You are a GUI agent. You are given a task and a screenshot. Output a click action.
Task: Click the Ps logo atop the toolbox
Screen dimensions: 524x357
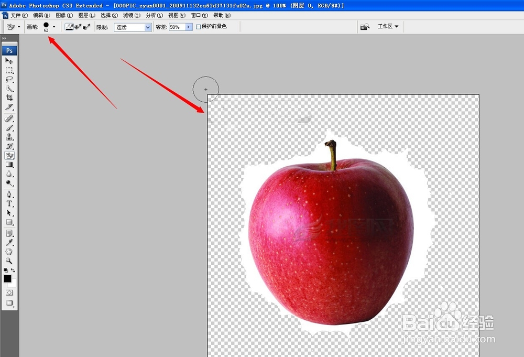9,50
